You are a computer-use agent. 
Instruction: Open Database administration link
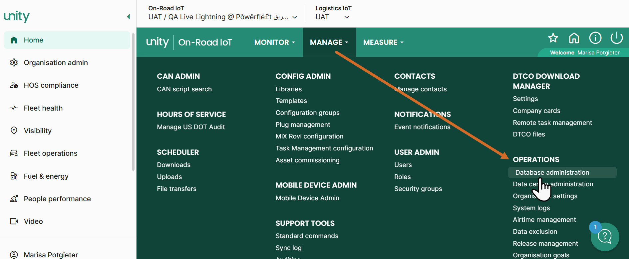(x=552, y=172)
